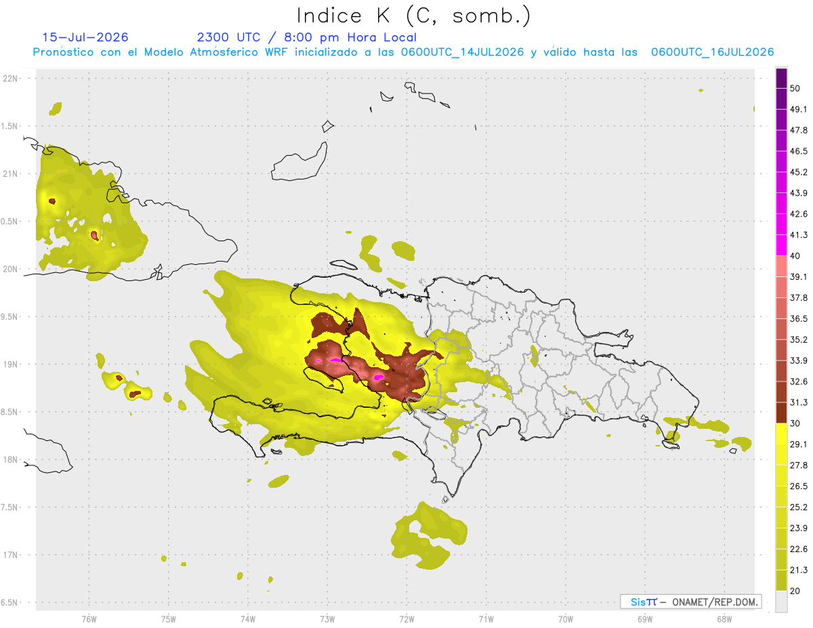Image resolution: width=813 pixels, height=628 pixels.
Task: Click the colorbar value label 42.6
Action: (799, 214)
